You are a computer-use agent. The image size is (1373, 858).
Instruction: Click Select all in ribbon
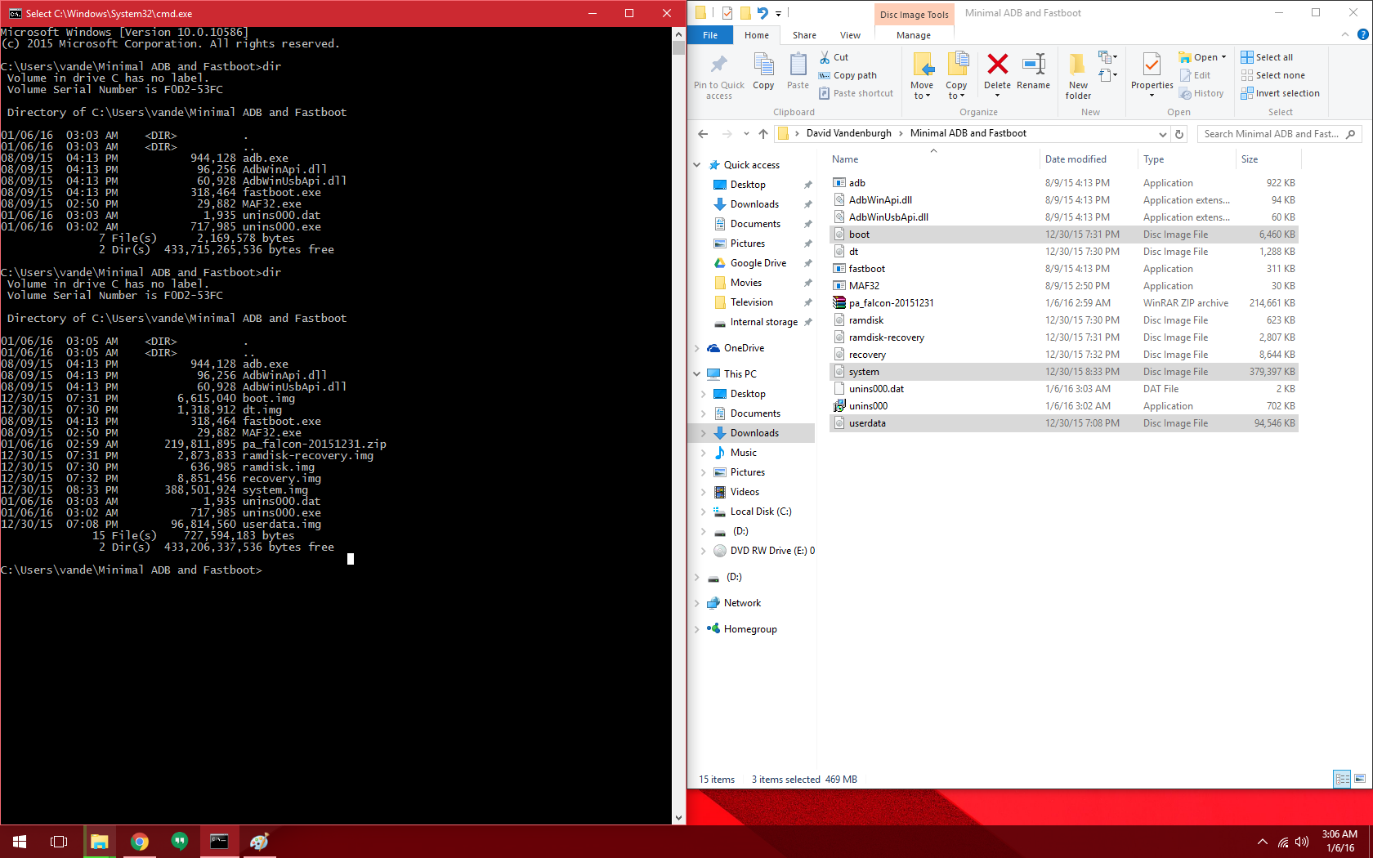(x=1267, y=57)
